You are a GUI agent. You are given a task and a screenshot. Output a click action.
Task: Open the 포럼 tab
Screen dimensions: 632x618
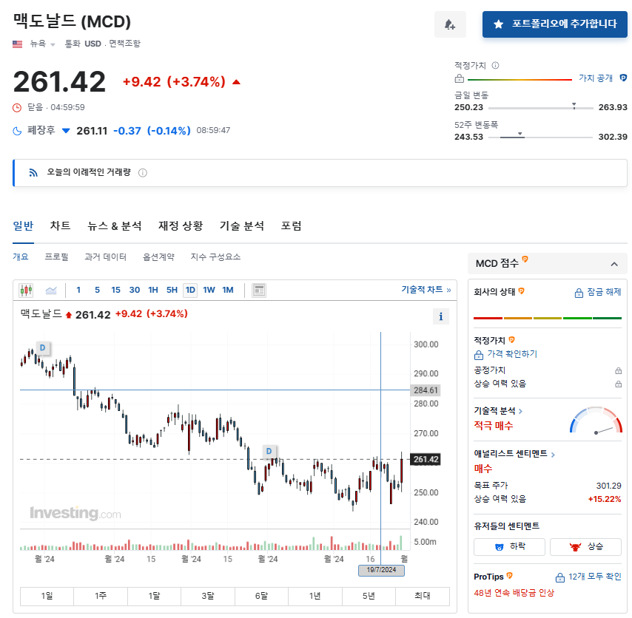[x=291, y=225]
